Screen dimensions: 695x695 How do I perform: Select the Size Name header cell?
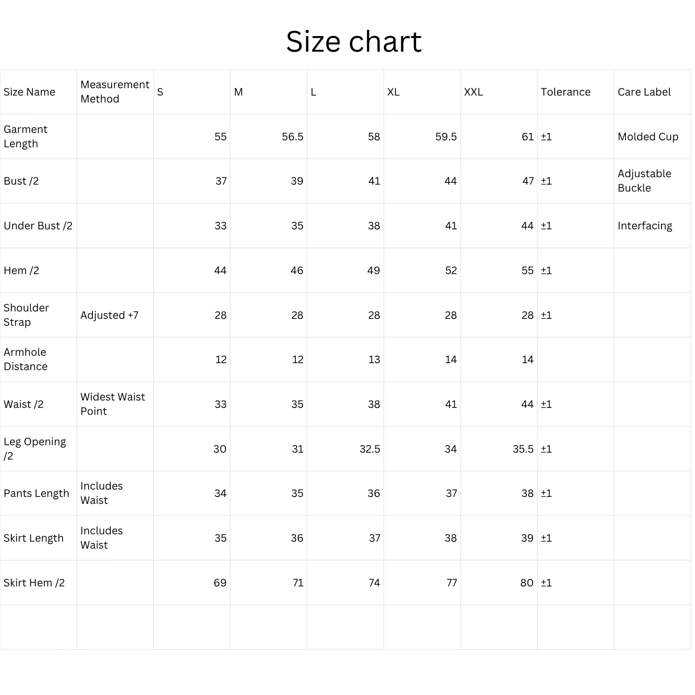[x=30, y=92]
